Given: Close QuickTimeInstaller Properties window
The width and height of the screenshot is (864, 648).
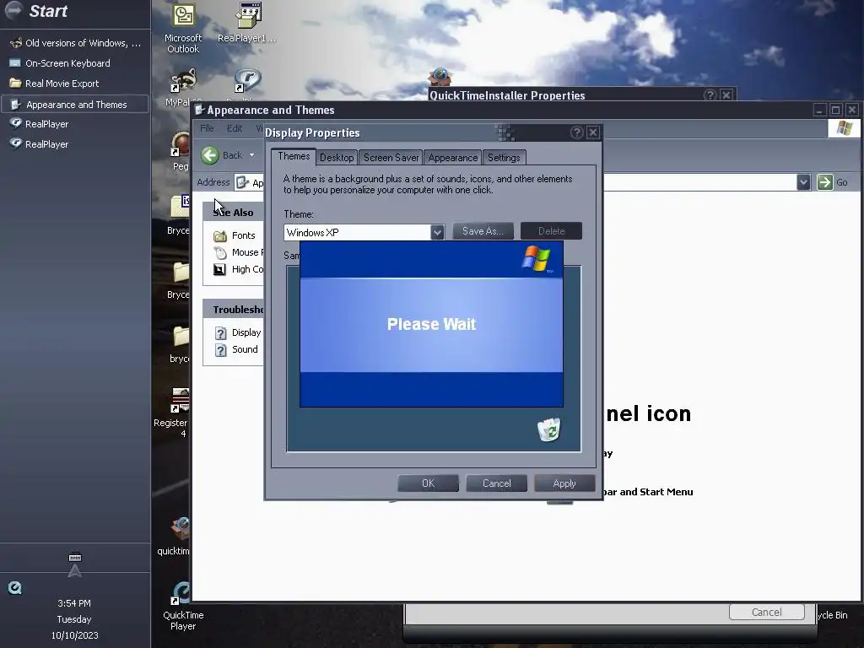Looking at the screenshot, I should pyautogui.click(x=726, y=94).
